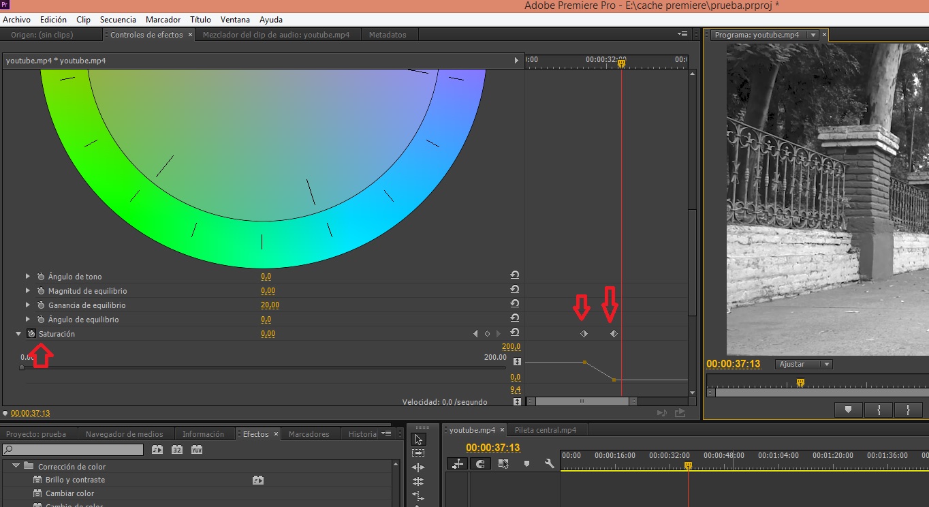This screenshot has height=507, width=929.
Task: Click the effects search field
Action: click(x=73, y=450)
